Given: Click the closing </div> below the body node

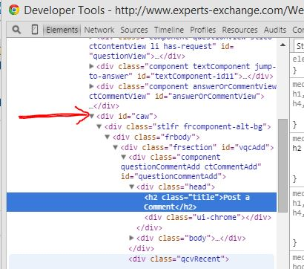Looking at the screenshot, I should pyautogui.click(x=142, y=248).
